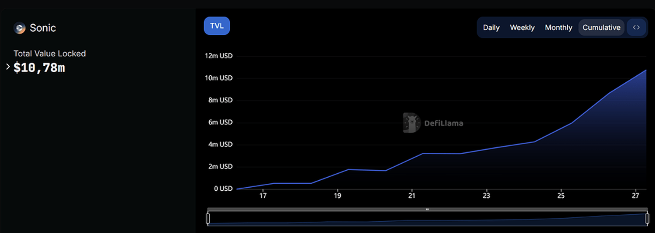
Task: Click the 12m USD y-axis label
Action: coord(219,56)
